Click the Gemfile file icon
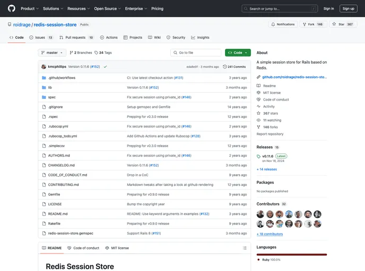 [44, 194]
